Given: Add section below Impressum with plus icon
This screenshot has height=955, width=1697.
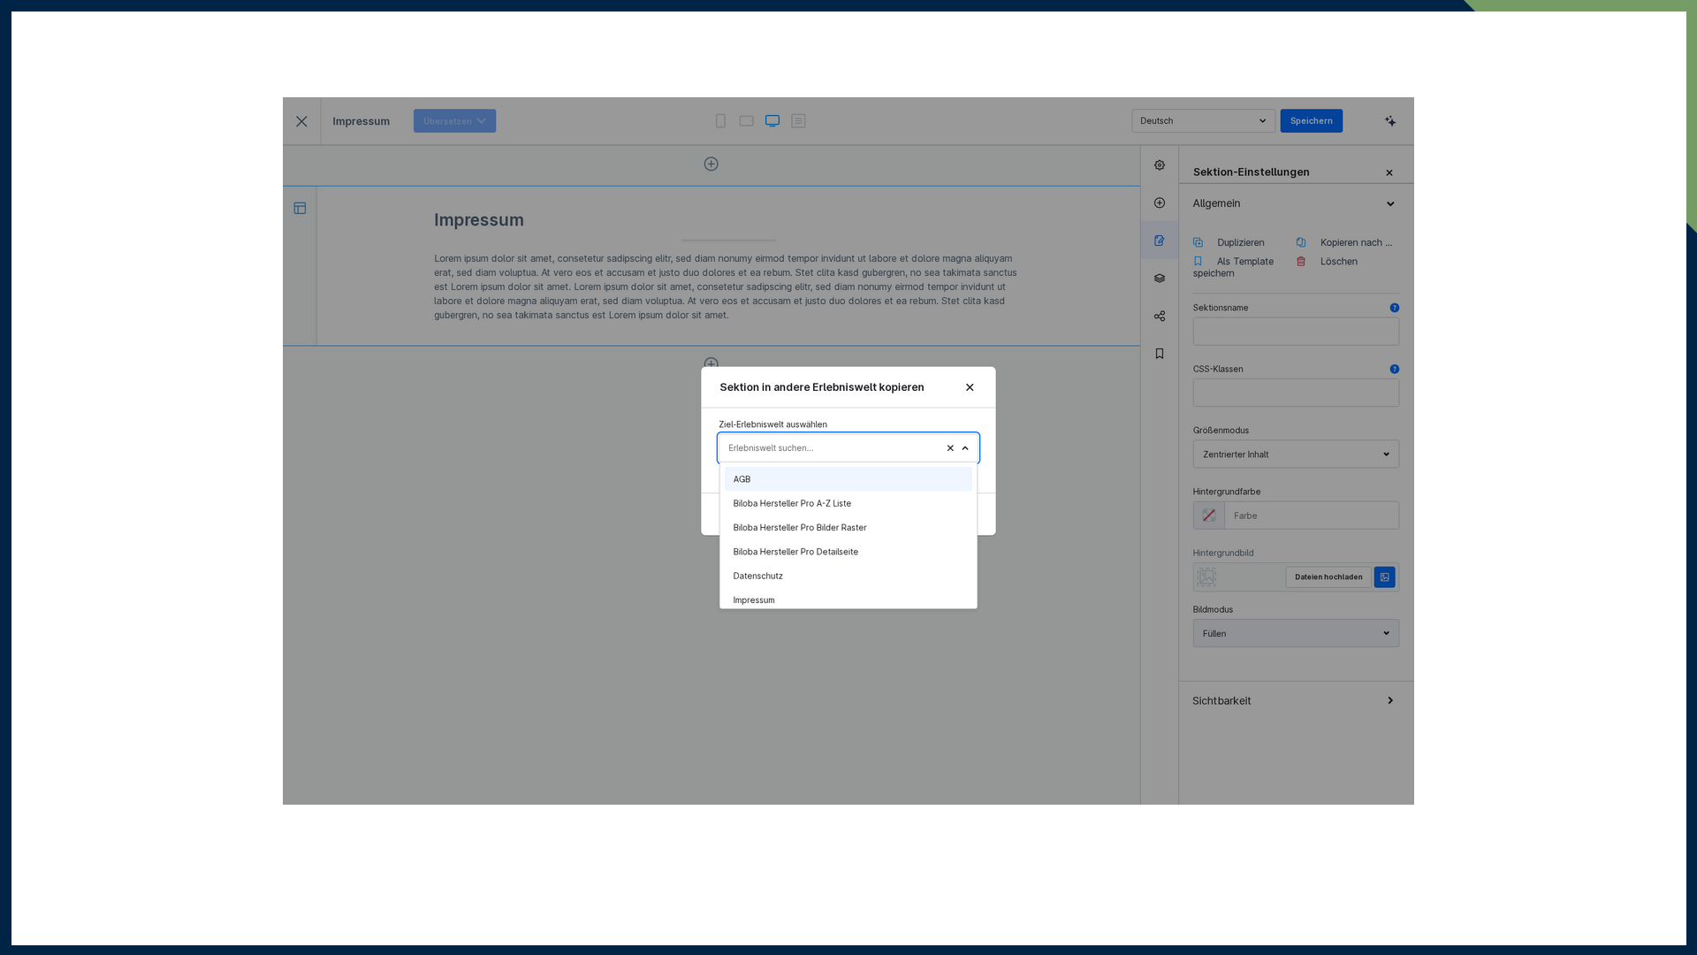Looking at the screenshot, I should [711, 363].
